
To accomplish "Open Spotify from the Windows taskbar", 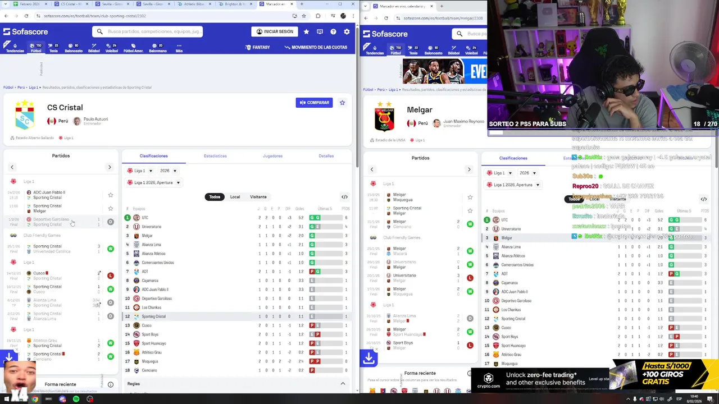I will [x=76, y=399].
